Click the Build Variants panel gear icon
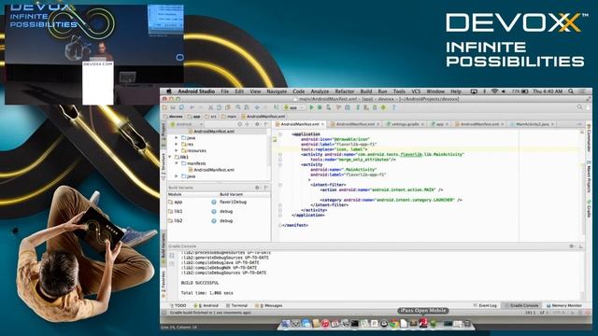598x336 pixels. click(x=258, y=188)
